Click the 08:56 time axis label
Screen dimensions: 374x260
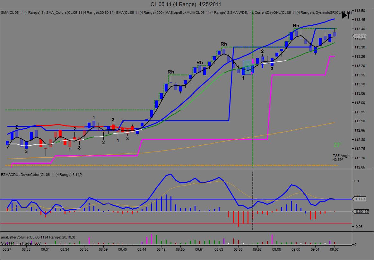pos(238,249)
